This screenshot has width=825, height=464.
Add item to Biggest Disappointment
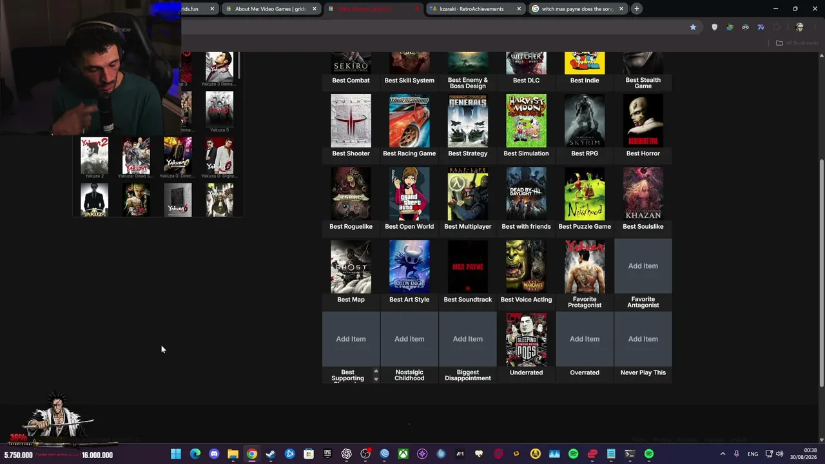tap(468, 339)
